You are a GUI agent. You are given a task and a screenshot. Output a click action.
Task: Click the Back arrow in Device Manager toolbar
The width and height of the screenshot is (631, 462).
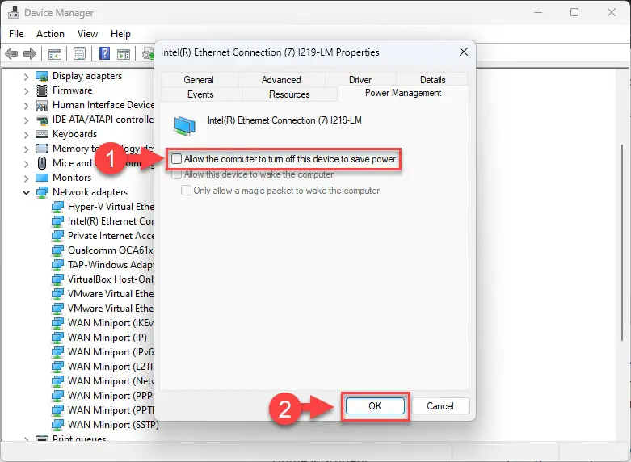tap(11, 53)
